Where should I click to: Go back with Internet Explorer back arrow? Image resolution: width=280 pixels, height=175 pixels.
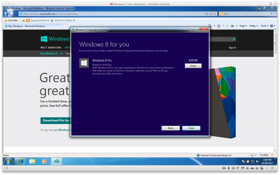pos(6,14)
